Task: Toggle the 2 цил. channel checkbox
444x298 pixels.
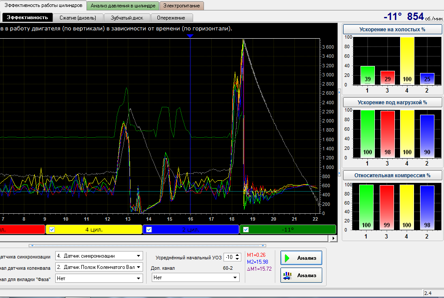Action: click(x=149, y=229)
